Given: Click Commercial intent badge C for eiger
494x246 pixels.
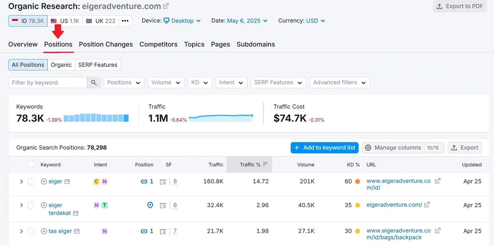Looking at the screenshot, I should (x=96, y=181).
